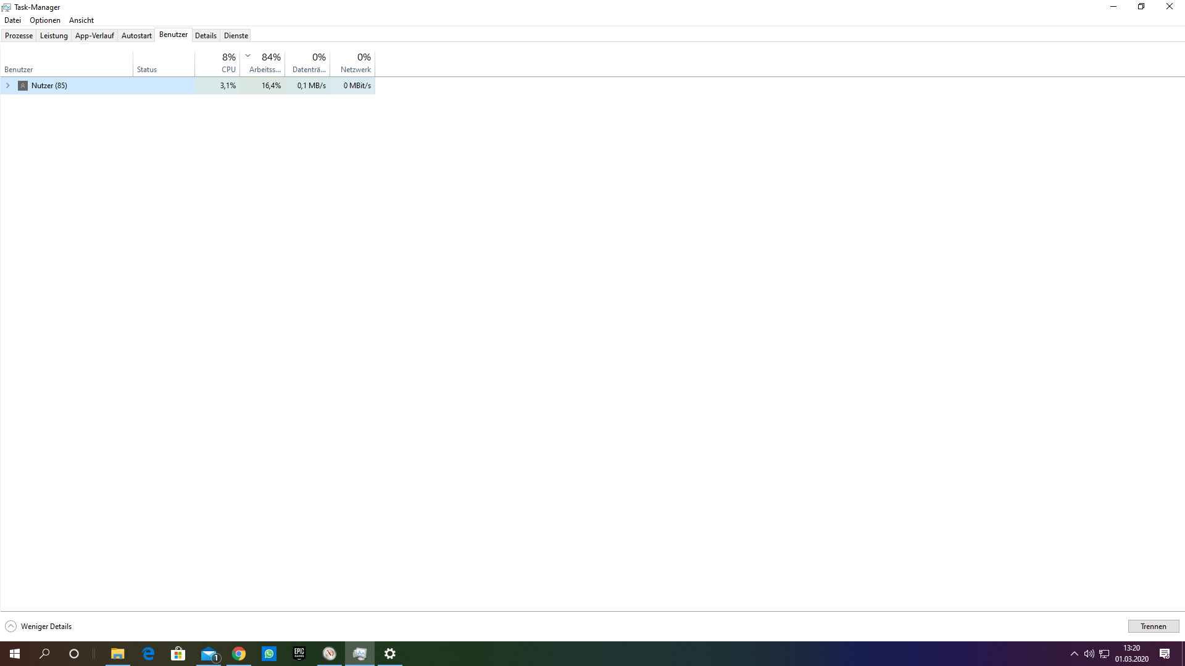Click the Trennen button
The height and width of the screenshot is (666, 1185).
1153,625
